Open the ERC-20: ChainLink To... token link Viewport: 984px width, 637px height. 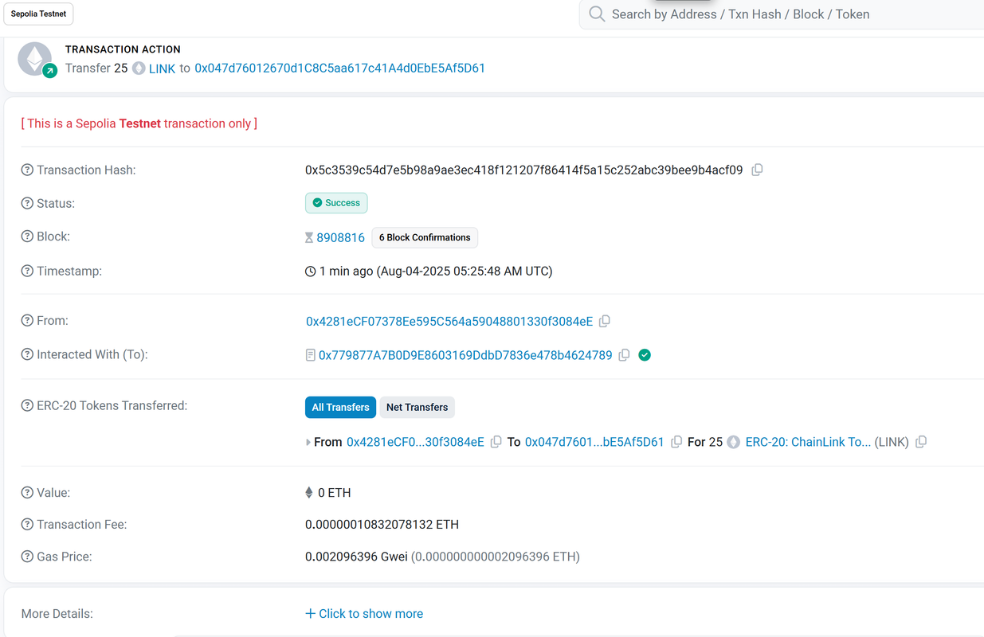click(x=808, y=442)
